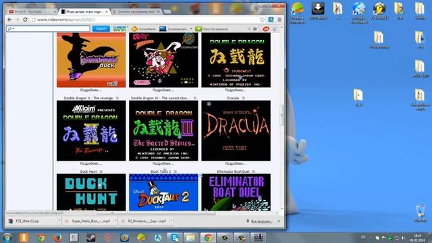The image size is (432, 243).
Task: Open the Eliminator Boat Duel thumbnail
Action: coord(236,192)
